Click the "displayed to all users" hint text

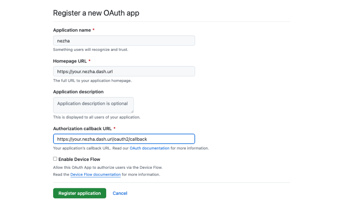coord(97,117)
